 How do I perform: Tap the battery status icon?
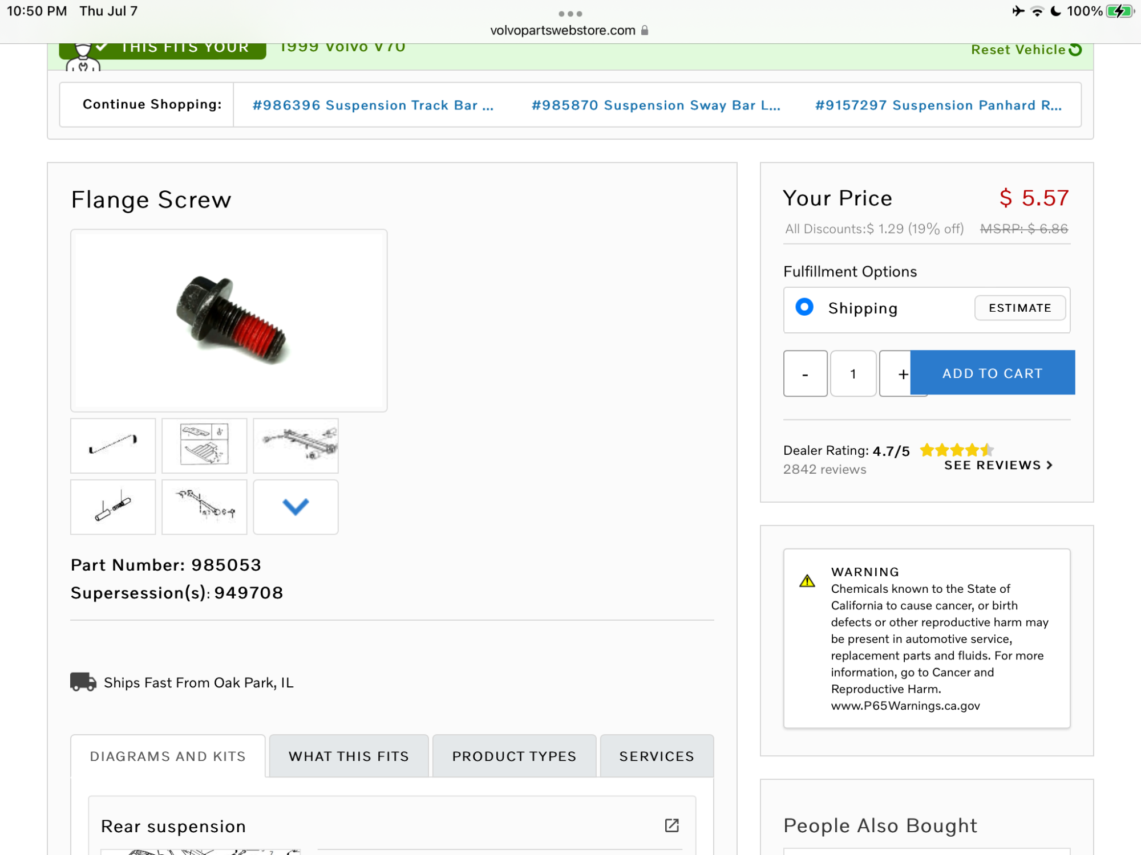pyautogui.click(x=1119, y=11)
